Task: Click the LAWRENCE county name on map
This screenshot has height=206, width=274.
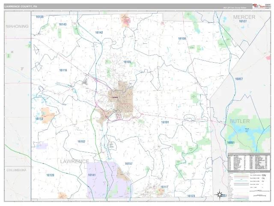Action: click(x=74, y=161)
